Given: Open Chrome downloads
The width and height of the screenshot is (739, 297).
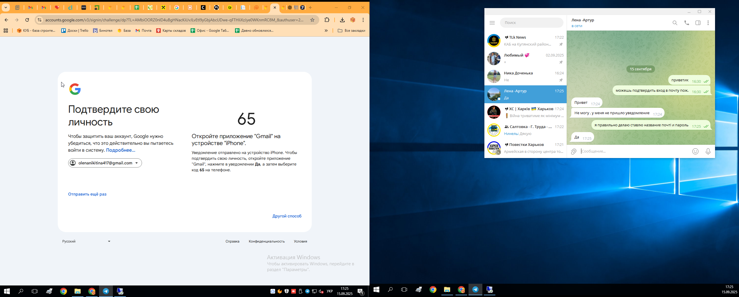Looking at the screenshot, I should coord(342,20).
